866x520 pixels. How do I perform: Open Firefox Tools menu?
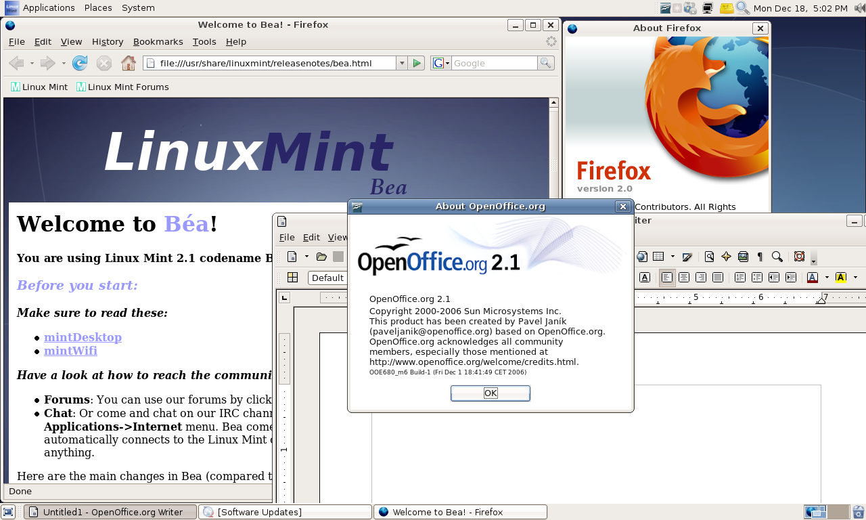click(x=204, y=41)
